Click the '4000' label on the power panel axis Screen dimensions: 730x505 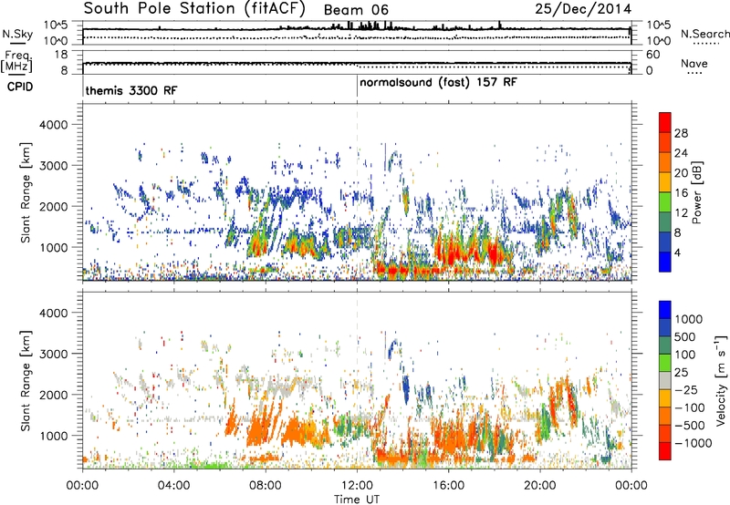[x=54, y=125]
